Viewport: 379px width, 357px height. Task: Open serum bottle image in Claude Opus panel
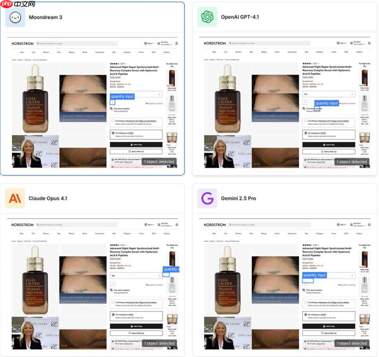(x=35, y=280)
